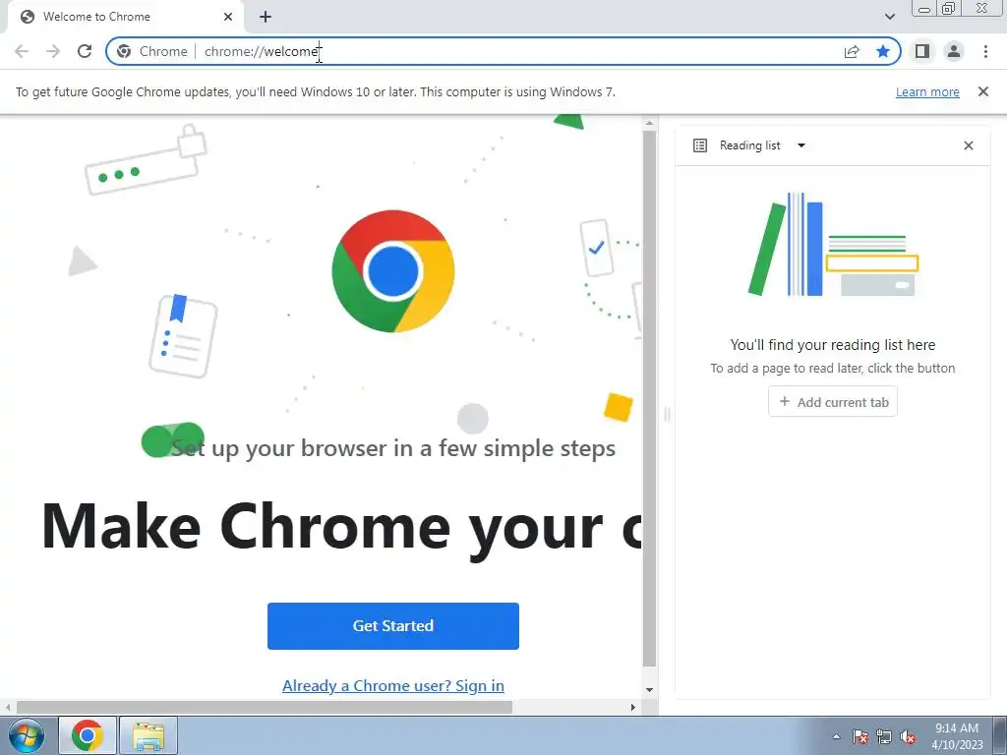Reload the current page
The image size is (1007, 755).
85,51
